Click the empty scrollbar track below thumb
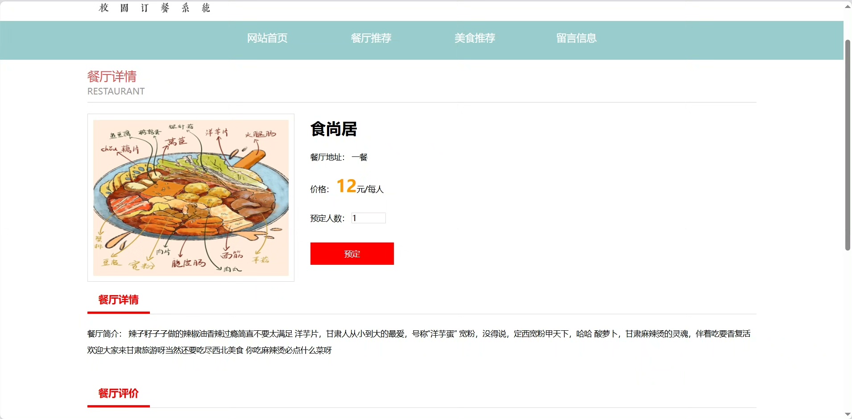The image size is (852, 419). (x=848, y=330)
